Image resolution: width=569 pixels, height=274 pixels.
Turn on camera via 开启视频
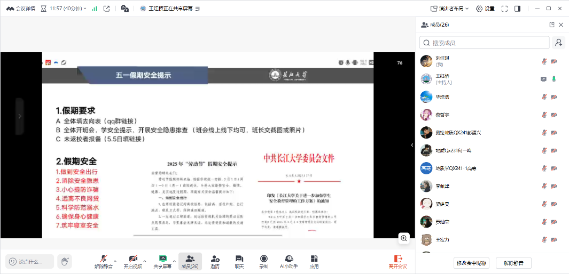click(133, 261)
